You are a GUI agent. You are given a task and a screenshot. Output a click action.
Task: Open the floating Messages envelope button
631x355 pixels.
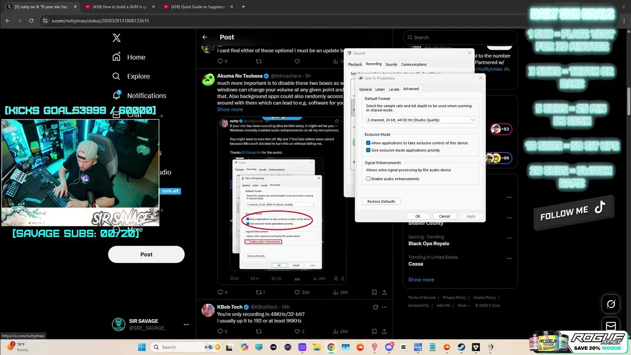(611, 326)
